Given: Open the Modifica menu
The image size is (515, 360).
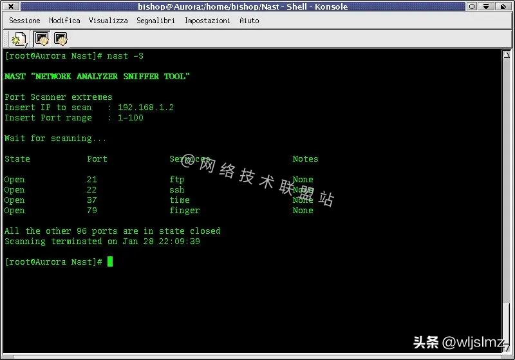Looking at the screenshot, I should point(65,21).
